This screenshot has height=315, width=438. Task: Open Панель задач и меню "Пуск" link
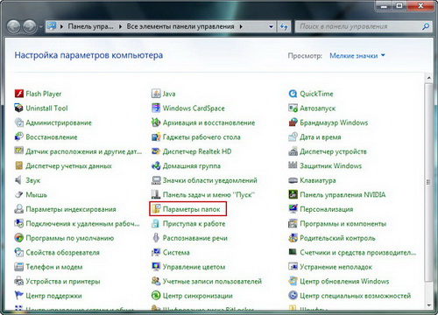[208, 194]
